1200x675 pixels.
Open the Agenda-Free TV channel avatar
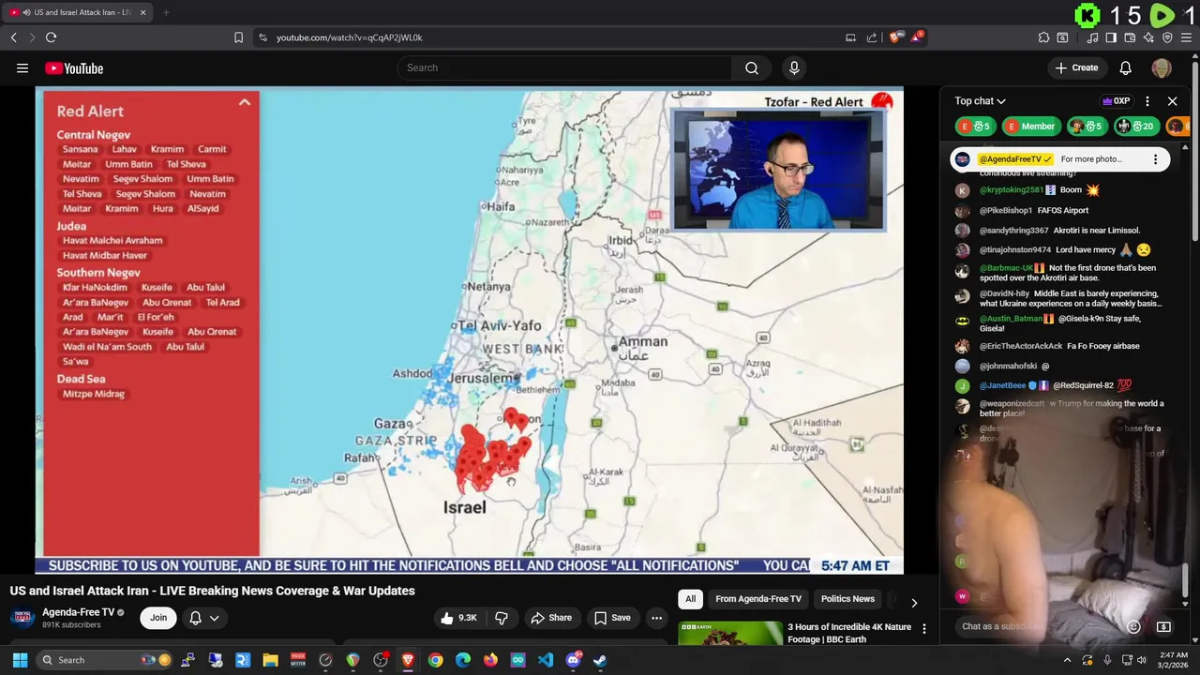(x=22, y=618)
